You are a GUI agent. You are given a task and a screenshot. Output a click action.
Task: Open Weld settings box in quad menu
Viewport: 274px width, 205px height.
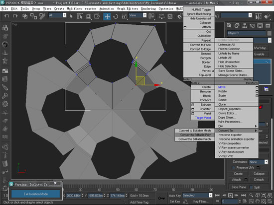[193, 113]
